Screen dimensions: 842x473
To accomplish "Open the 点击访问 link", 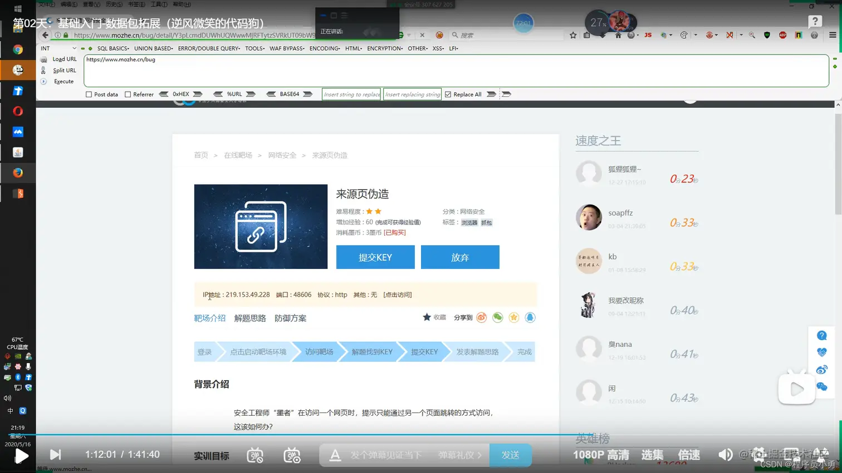I will coord(398,295).
